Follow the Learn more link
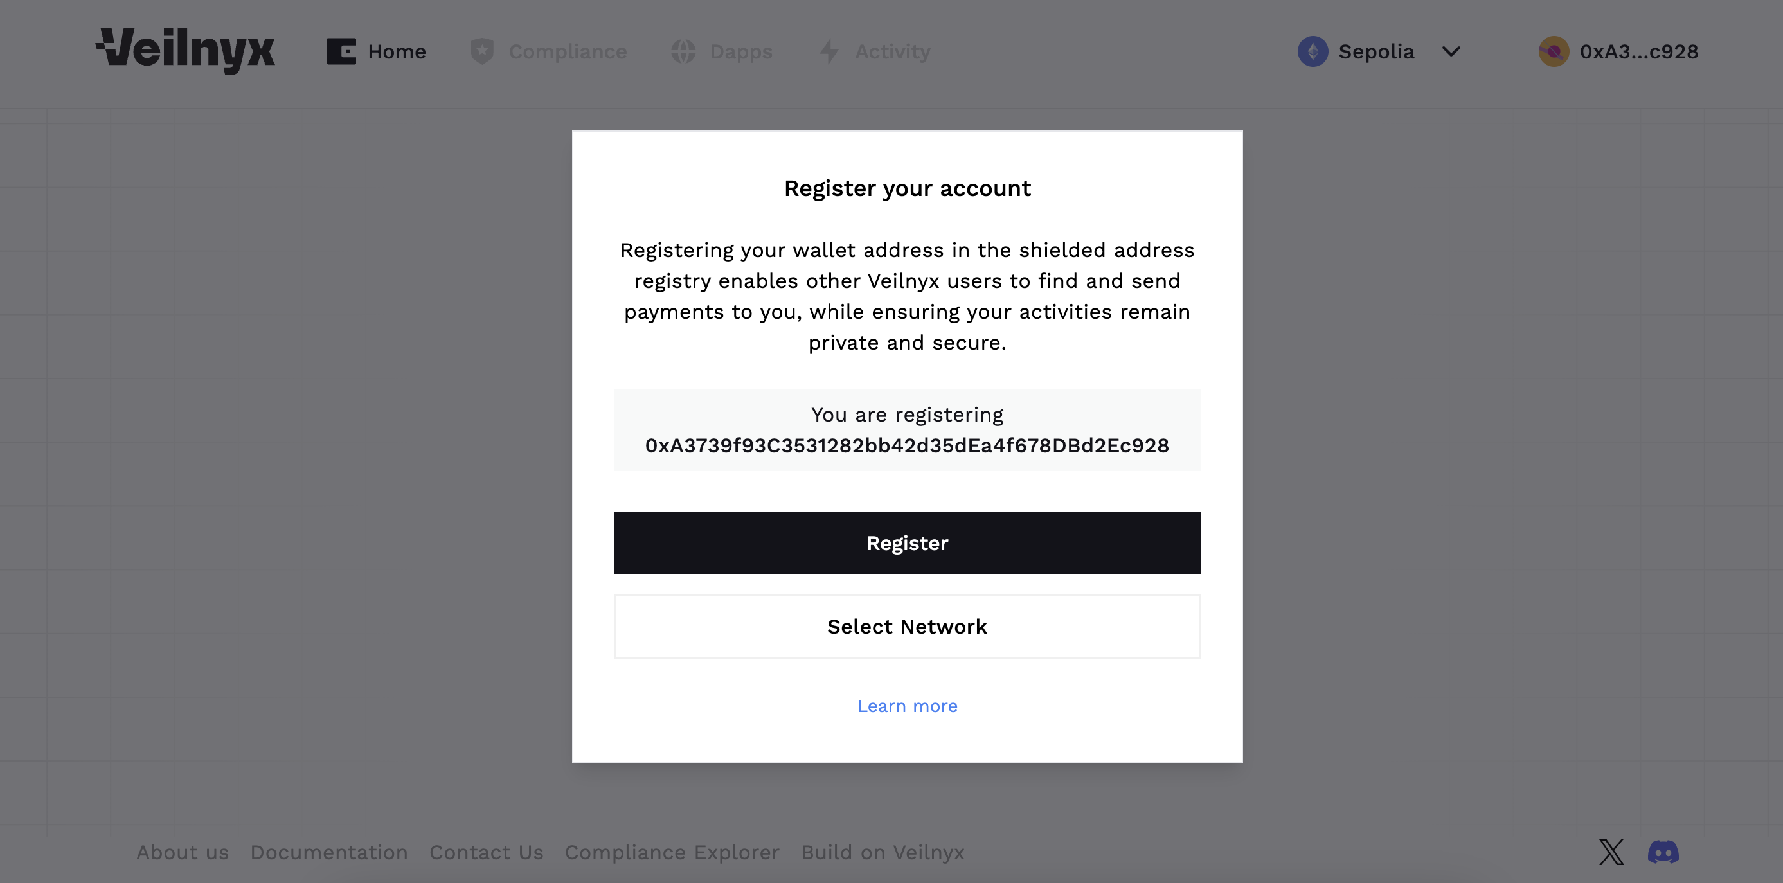1783x883 pixels. coord(907,706)
